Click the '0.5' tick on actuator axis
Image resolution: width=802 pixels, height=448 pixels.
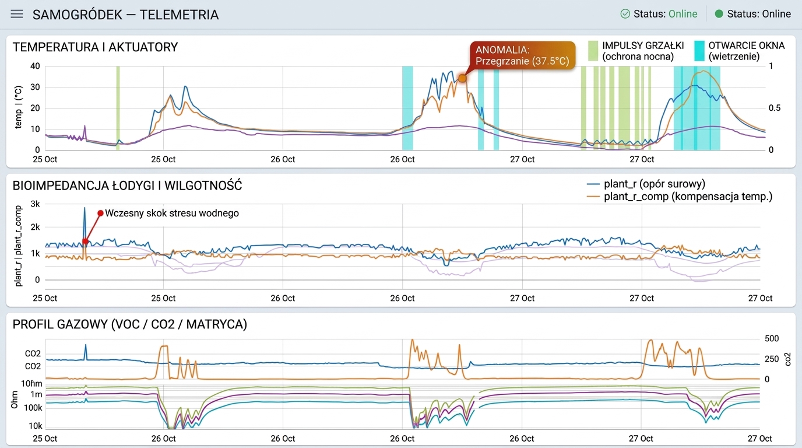coord(774,108)
